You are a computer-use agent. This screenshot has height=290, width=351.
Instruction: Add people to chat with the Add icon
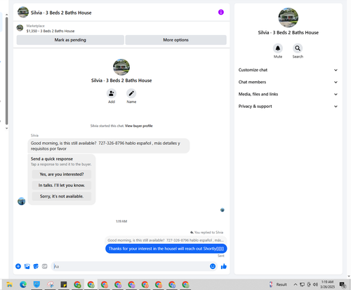point(112,93)
